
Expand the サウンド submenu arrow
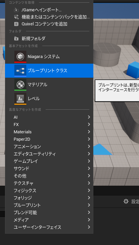coord(89,168)
